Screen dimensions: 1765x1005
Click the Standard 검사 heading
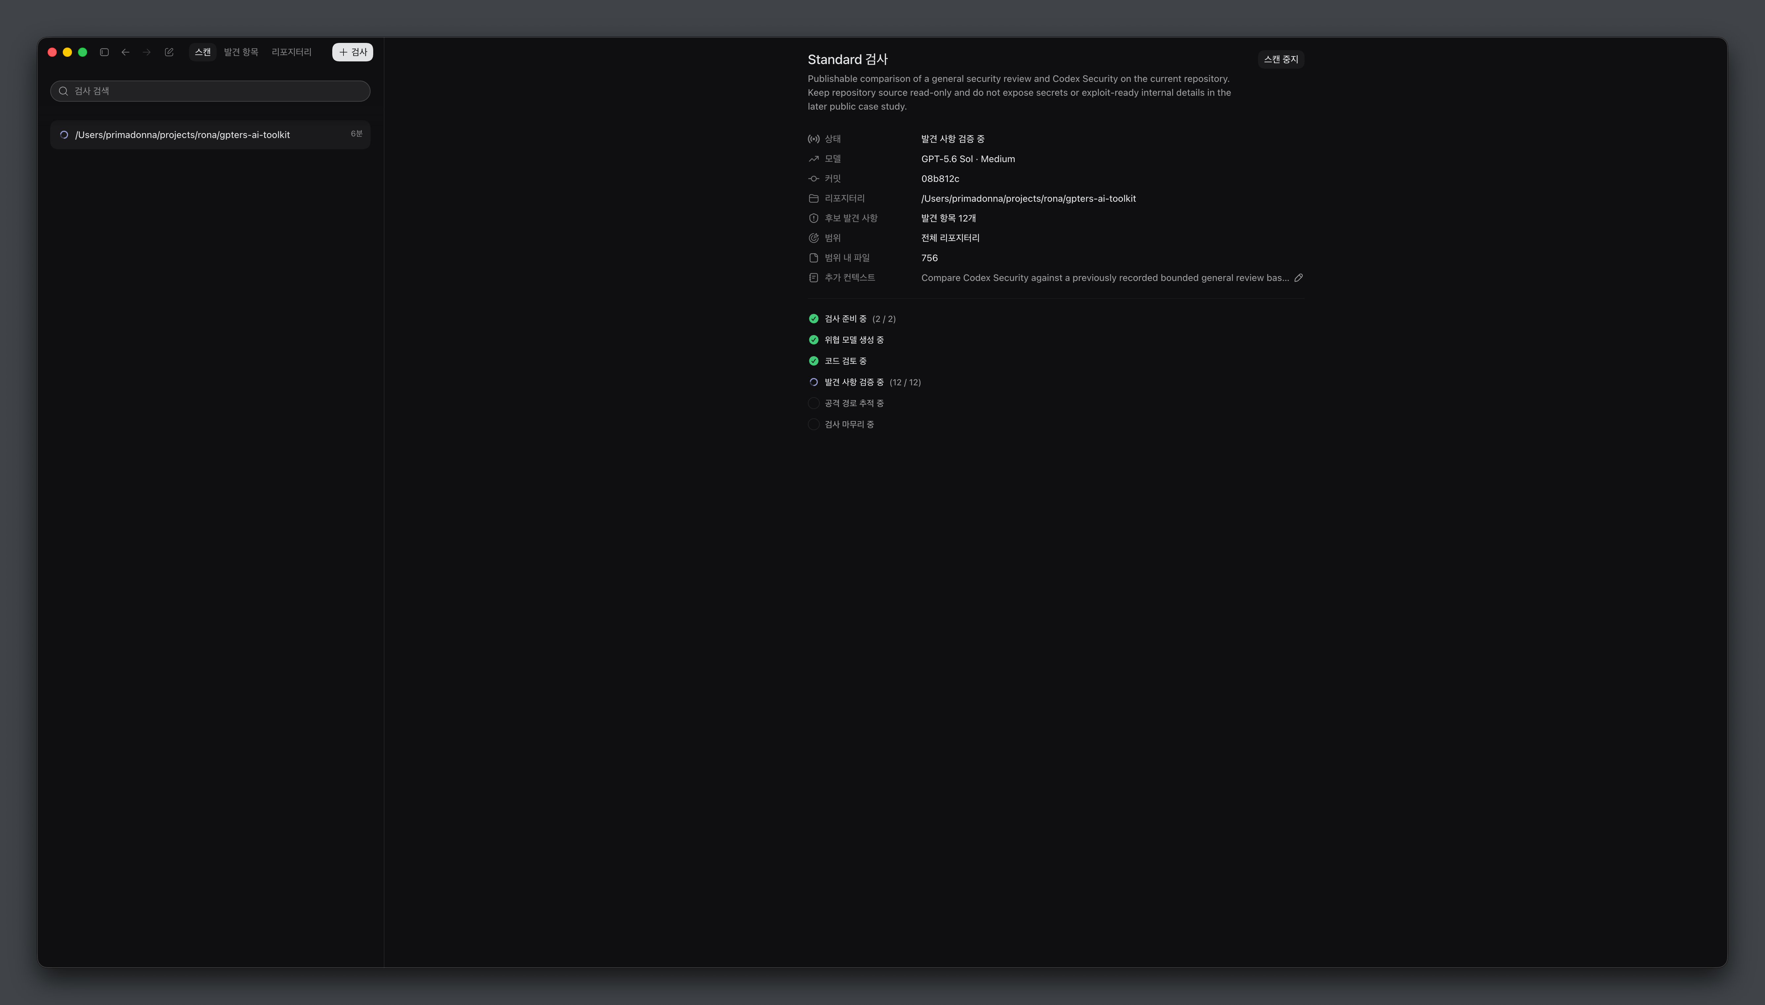(847, 59)
